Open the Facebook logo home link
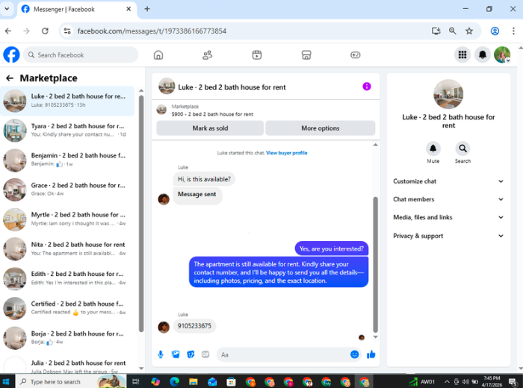This screenshot has height=388, width=523. [x=11, y=54]
